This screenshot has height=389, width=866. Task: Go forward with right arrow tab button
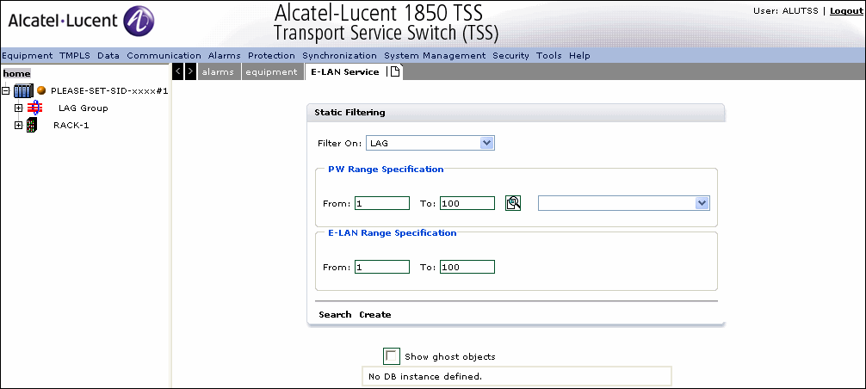[190, 71]
